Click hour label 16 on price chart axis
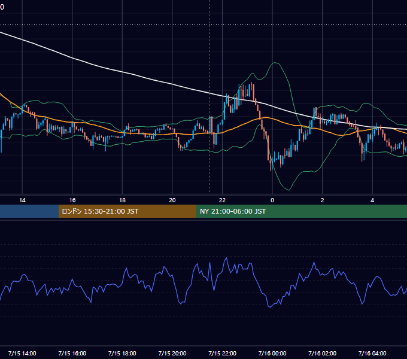 tap(72, 200)
